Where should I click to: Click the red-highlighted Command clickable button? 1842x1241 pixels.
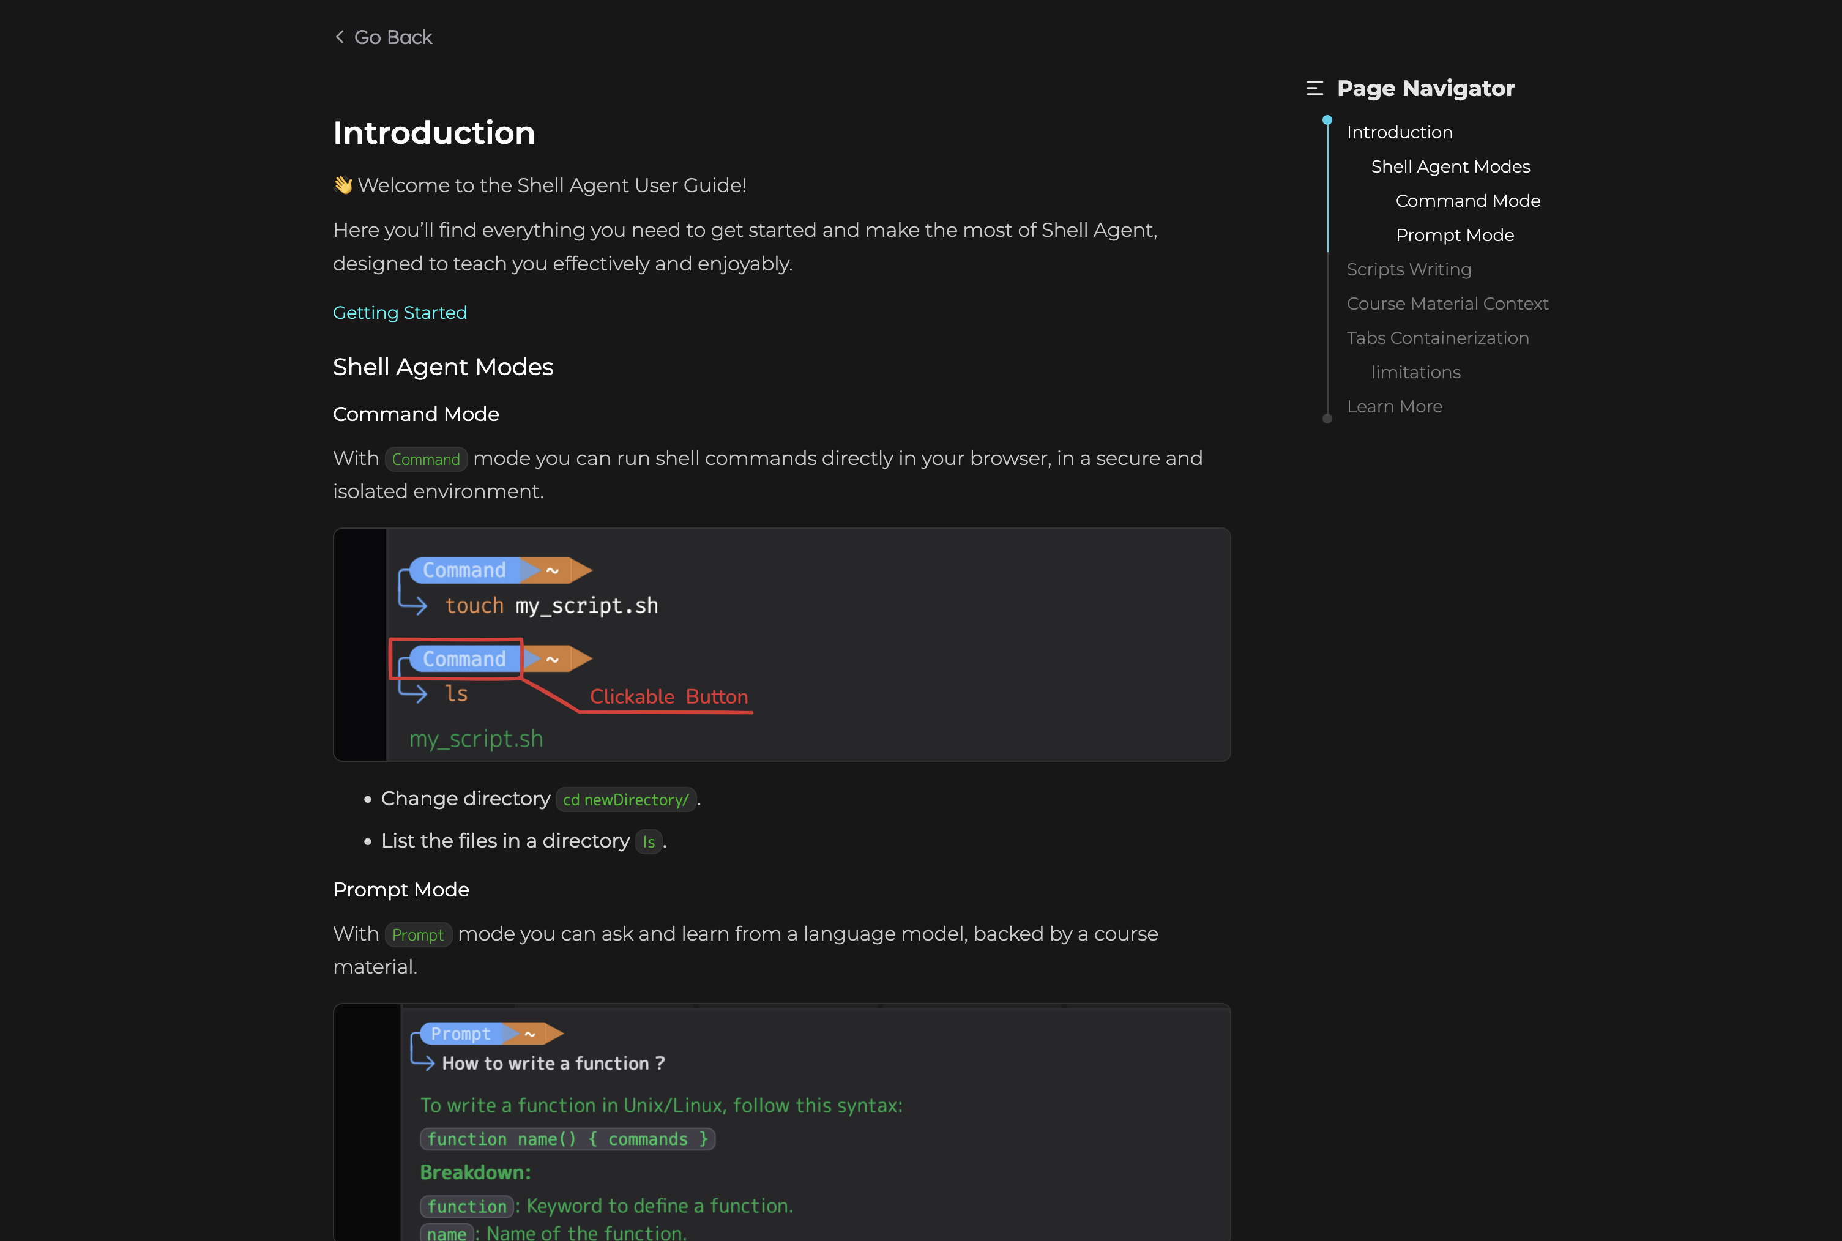click(464, 658)
